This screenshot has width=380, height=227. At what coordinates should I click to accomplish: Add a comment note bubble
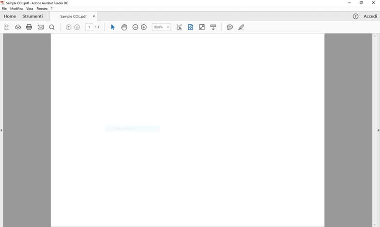click(x=230, y=27)
